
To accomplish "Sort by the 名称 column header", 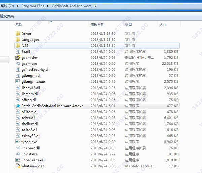I will pyautogui.click(x=19, y=25).
